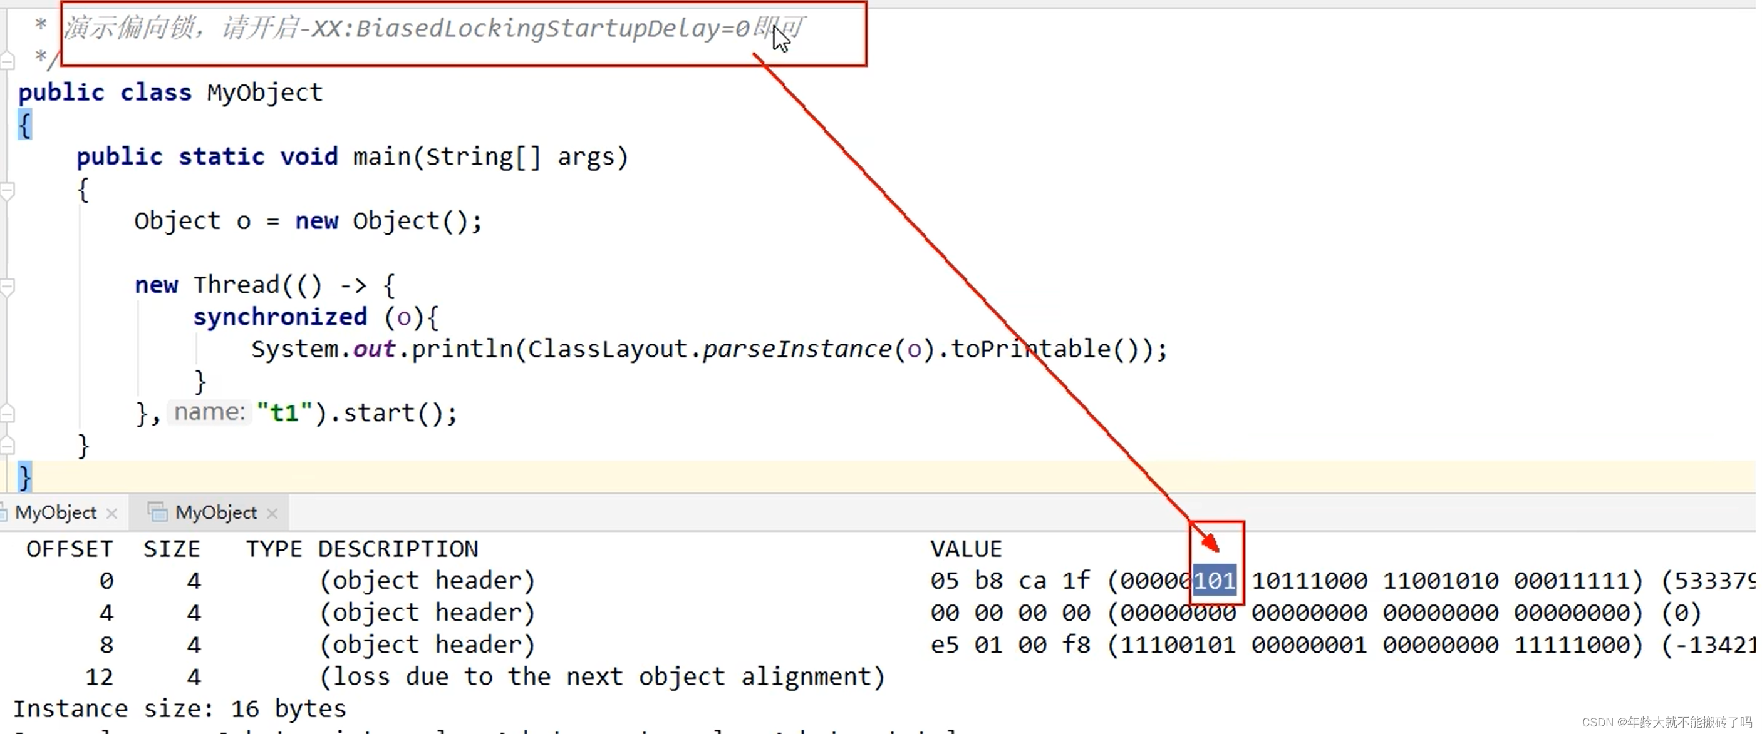Viewport: 1762px width, 734px height.
Task: Collapse the main method fold marker
Action: 8,191
